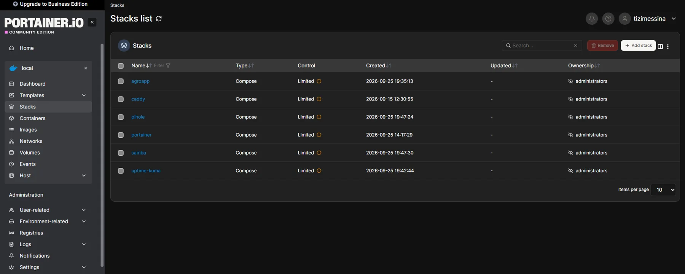Click the ownership icon for the caddy row
The width and height of the screenshot is (685, 274).
tap(570, 99)
